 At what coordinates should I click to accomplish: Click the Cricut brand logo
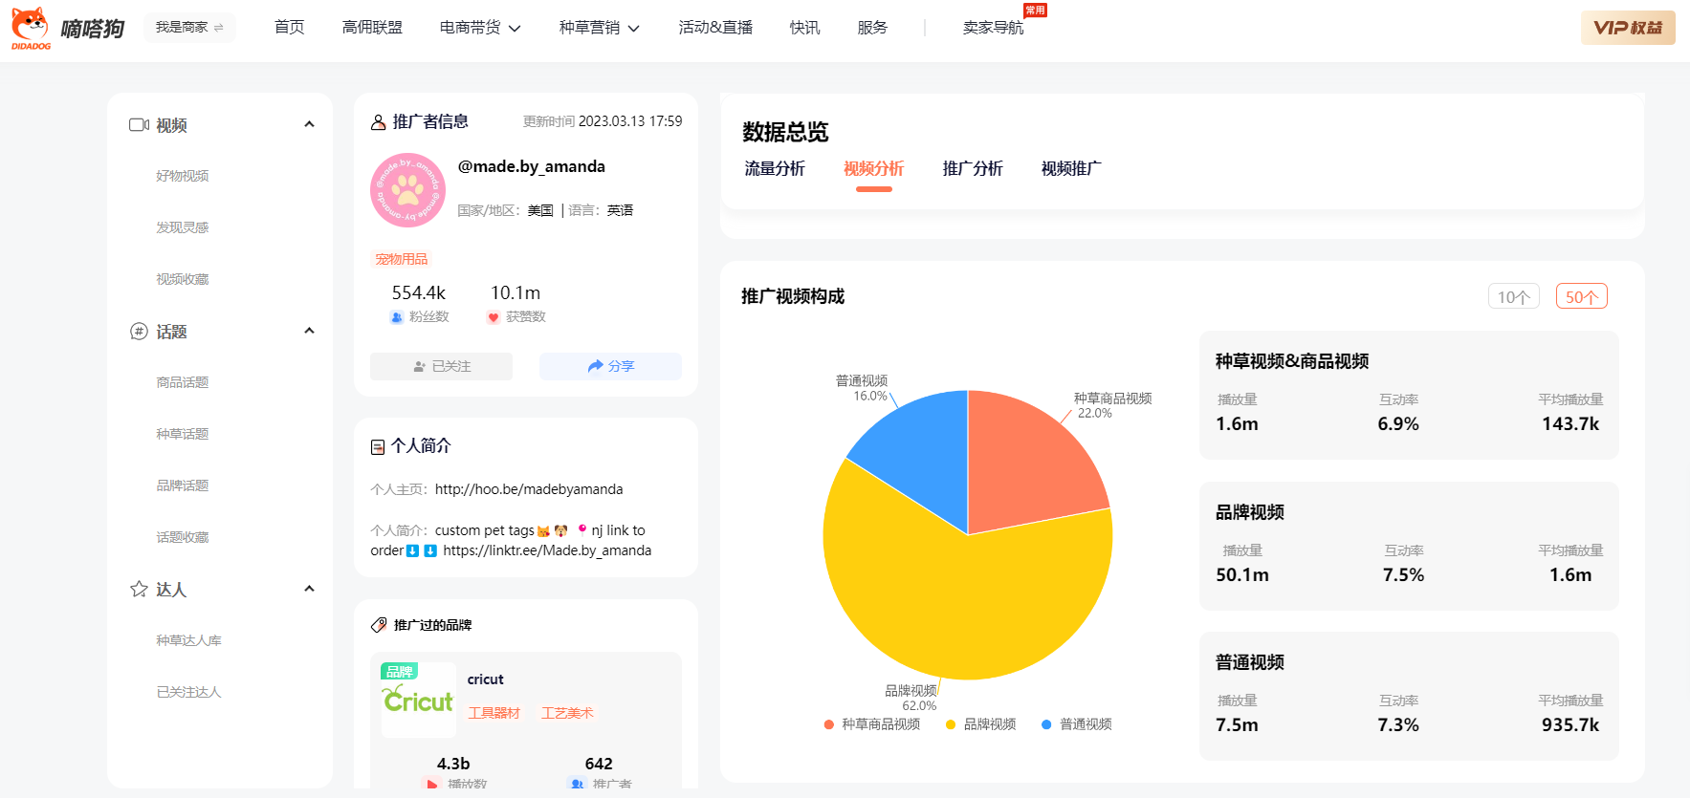click(x=418, y=701)
